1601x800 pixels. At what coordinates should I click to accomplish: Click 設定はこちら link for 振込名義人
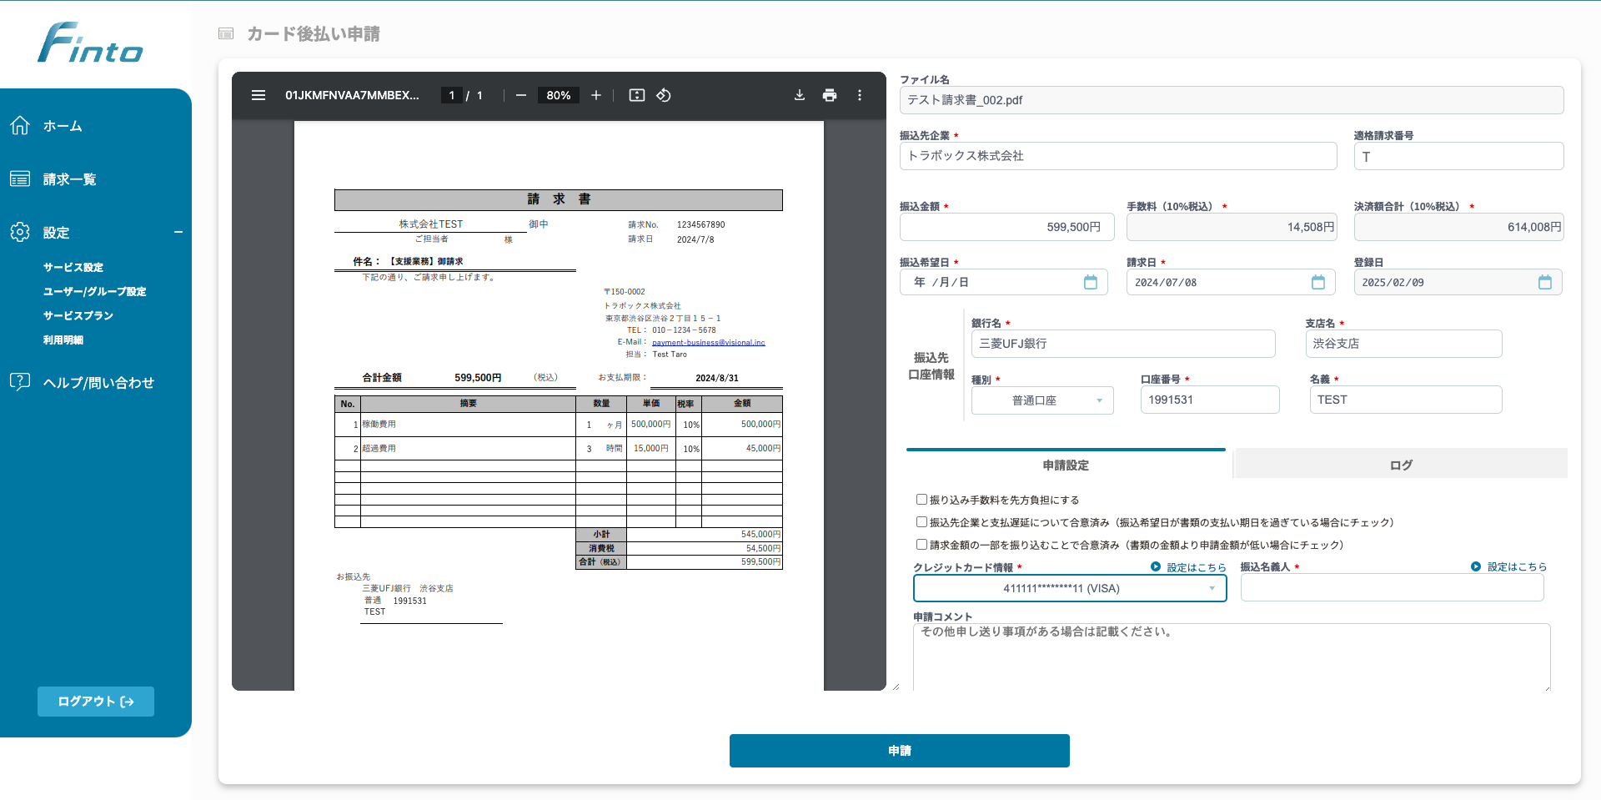(1517, 566)
